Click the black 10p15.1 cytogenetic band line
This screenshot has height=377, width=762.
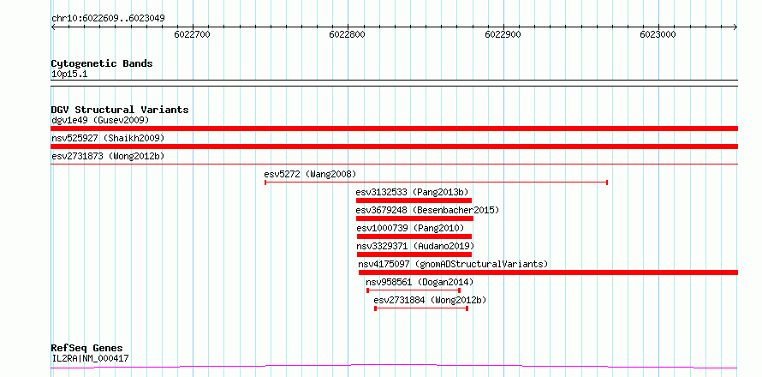click(x=394, y=83)
